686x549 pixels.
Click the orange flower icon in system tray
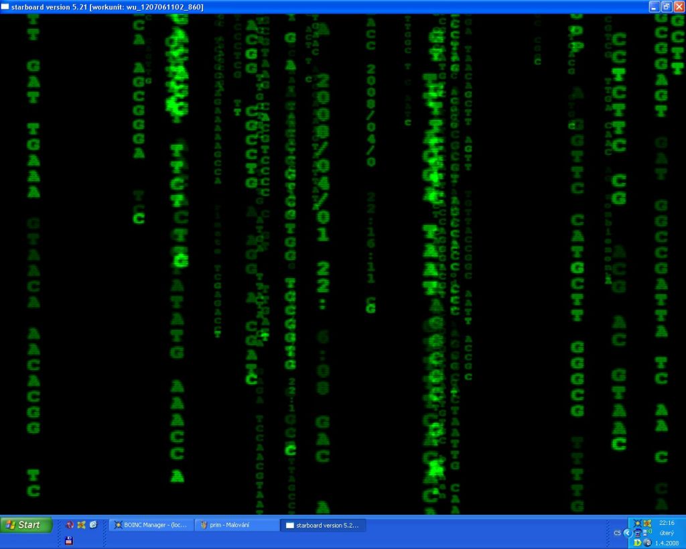click(647, 523)
